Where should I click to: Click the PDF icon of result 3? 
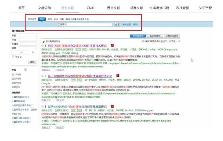click(112, 106)
